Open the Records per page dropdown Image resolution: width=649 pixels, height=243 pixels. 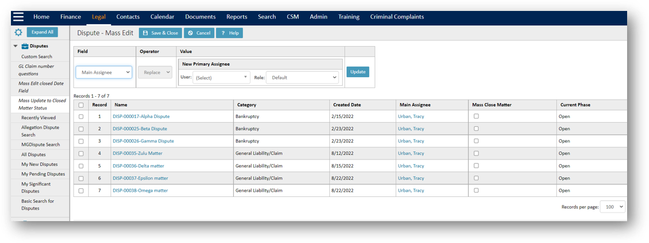tap(613, 207)
